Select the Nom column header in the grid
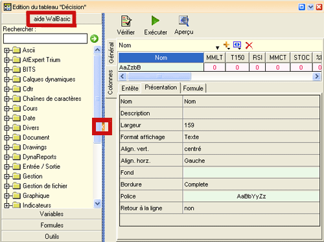Viewport: 324px width, 242px height. [x=161, y=58]
